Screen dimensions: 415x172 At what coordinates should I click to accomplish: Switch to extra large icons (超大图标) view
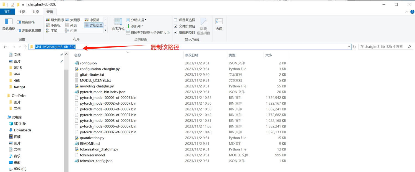[x=55, y=20]
